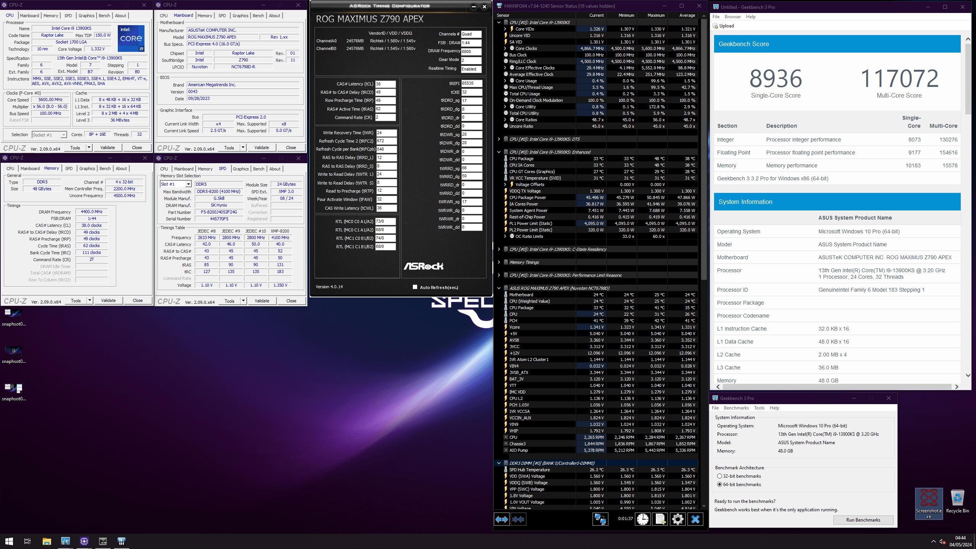Minimize the ASRock Timing Configurator window
The image size is (976, 549).
point(474,6)
